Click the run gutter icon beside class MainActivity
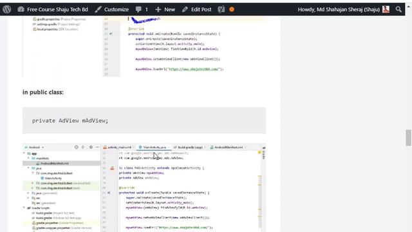Screen dimensions: 412x232 pos(112,168)
